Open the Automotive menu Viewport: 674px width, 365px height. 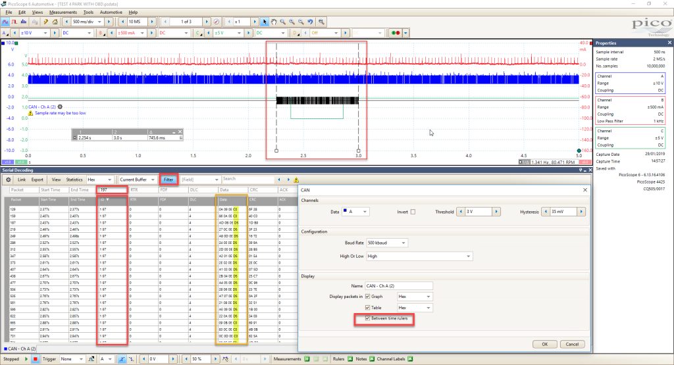click(x=111, y=12)
